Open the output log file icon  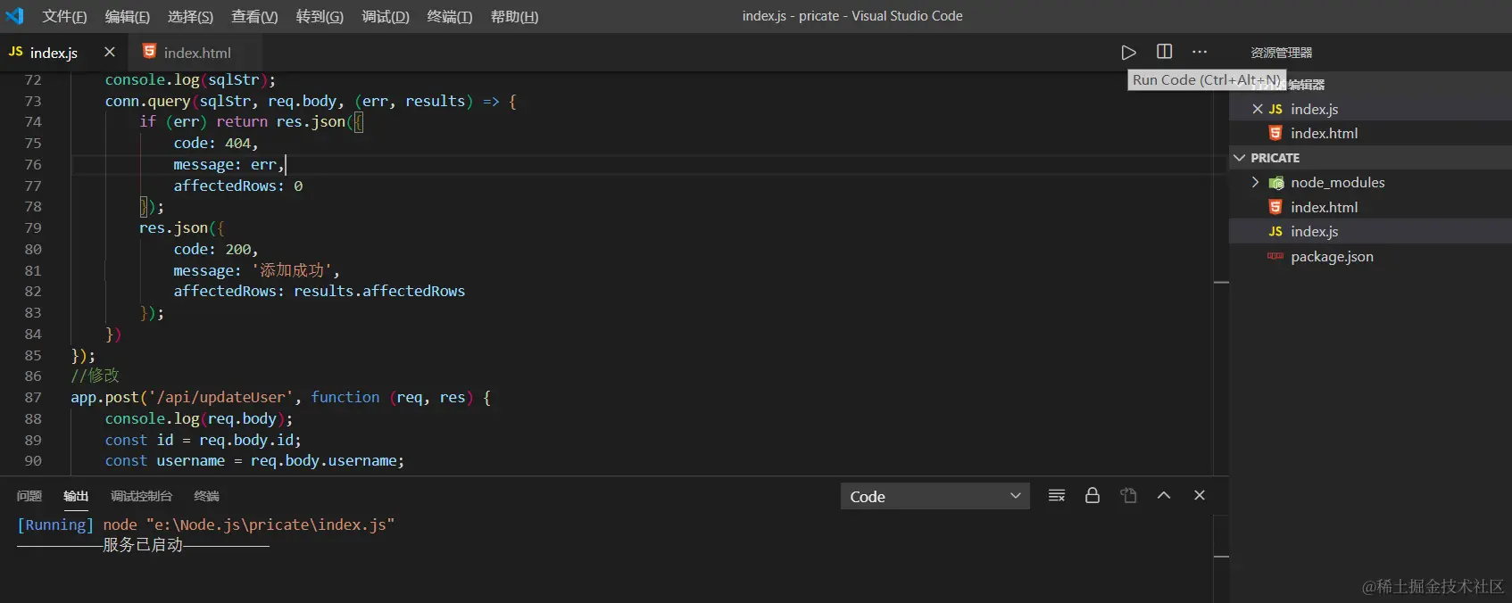1128,495
